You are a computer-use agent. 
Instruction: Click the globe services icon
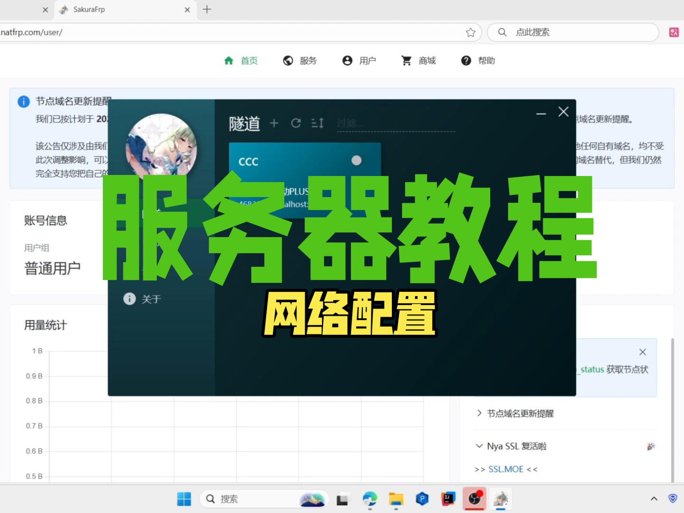(288, 61)
